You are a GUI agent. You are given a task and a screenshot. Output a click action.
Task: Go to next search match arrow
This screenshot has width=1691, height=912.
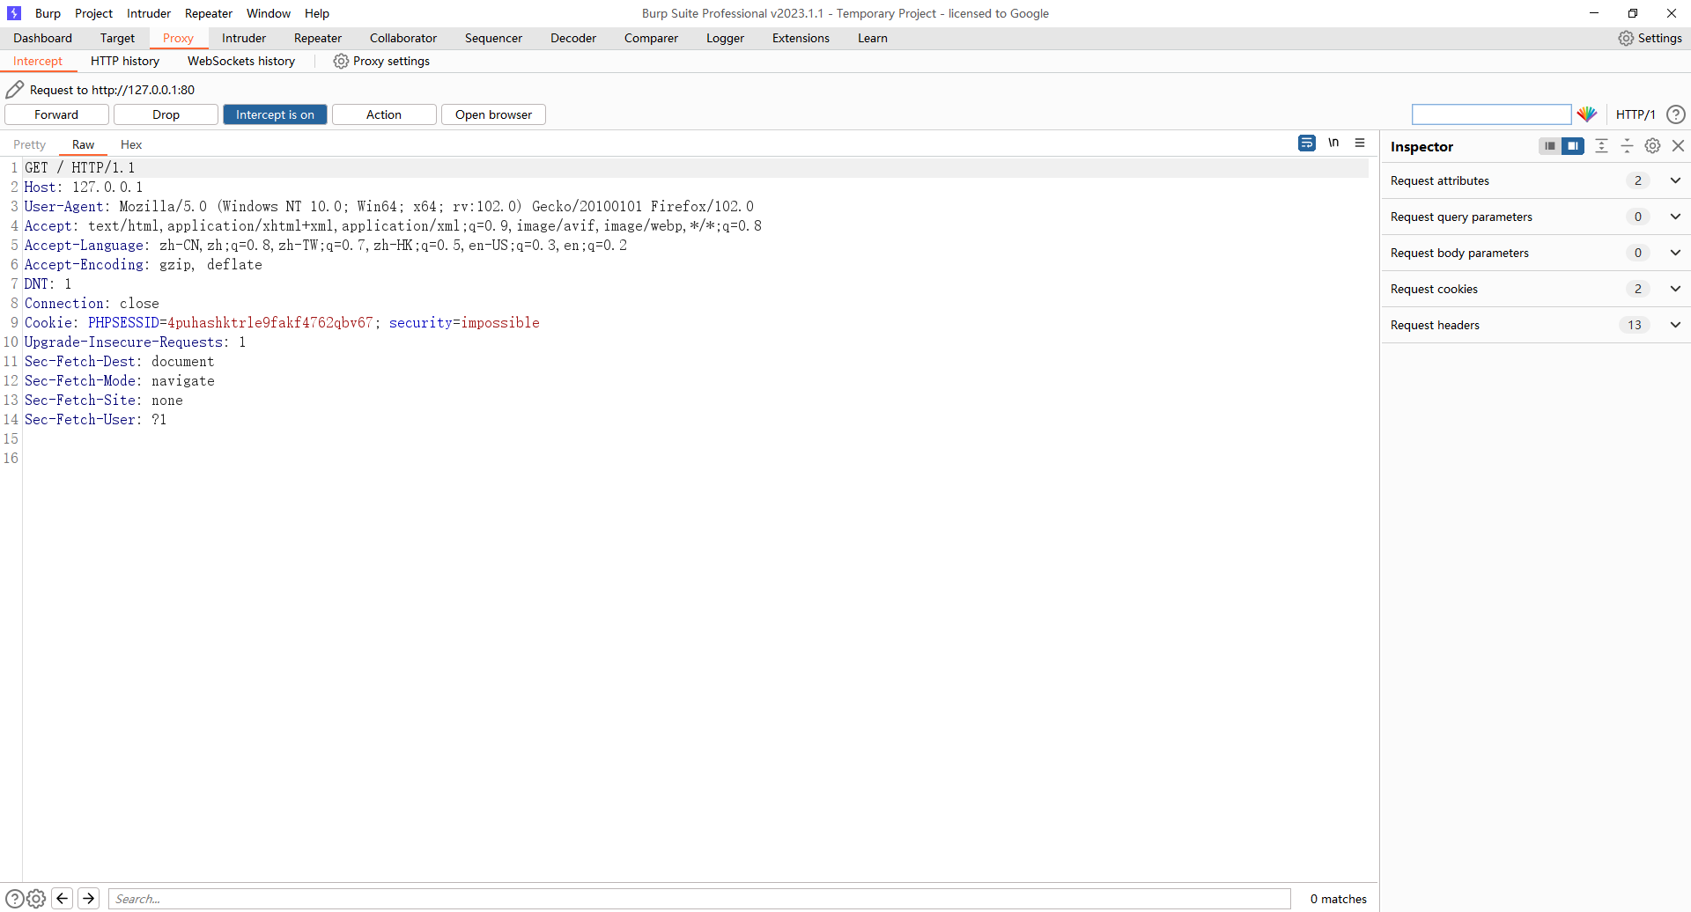[89, 899]
